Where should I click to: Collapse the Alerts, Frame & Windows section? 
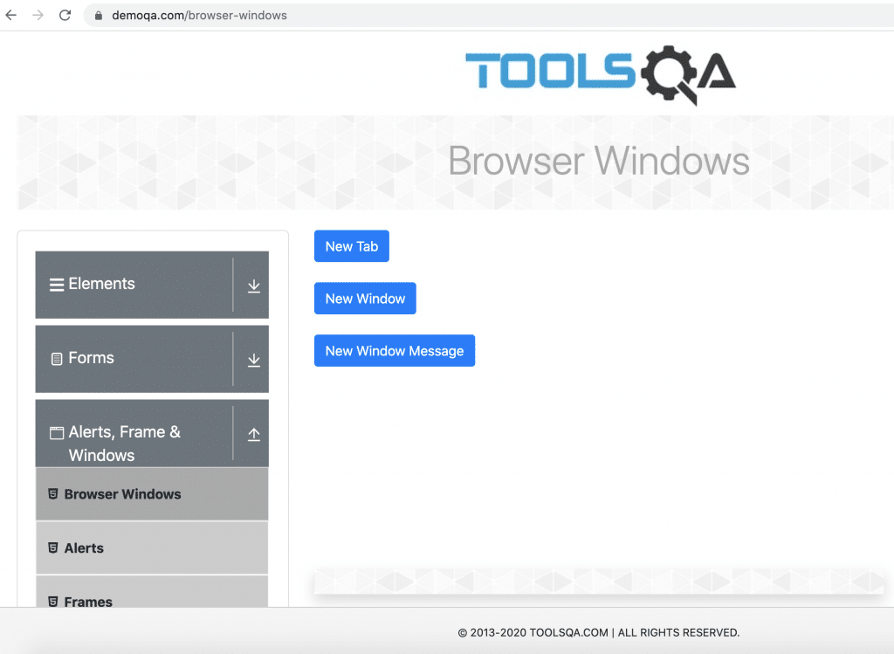pyautogui.click(x=253, y=431)
